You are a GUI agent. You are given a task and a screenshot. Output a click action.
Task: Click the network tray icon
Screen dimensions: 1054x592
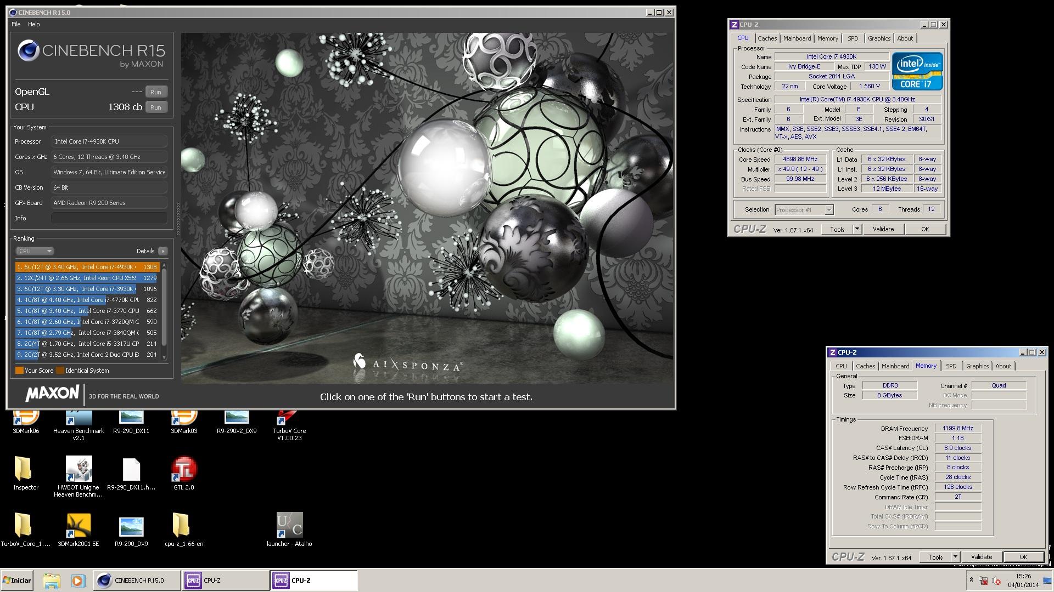click(983, 581)
